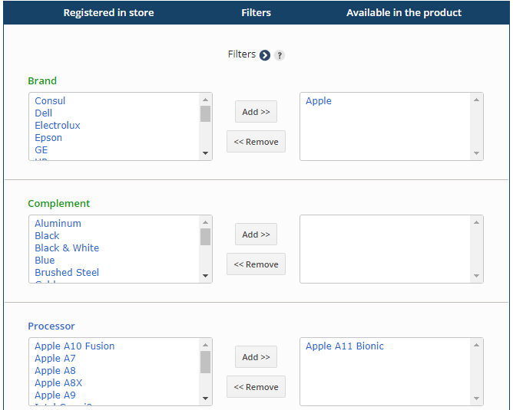Select Apple A7 processor
This screenshot has width=513, height=410.
pos(55,359)
